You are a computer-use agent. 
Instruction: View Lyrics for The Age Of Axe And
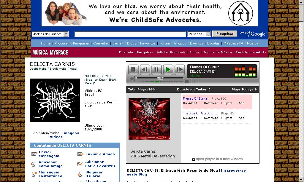coord(228,118)
